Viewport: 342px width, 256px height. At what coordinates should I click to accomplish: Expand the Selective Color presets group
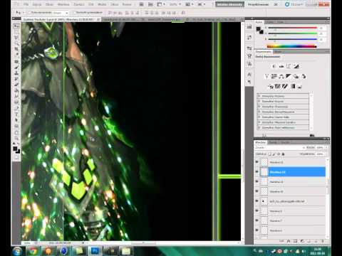(x=259, y=127)
